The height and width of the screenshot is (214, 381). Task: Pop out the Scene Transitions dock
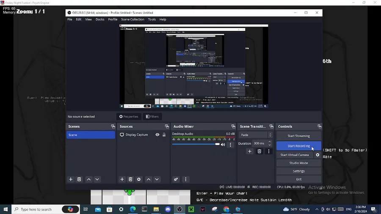271,126
